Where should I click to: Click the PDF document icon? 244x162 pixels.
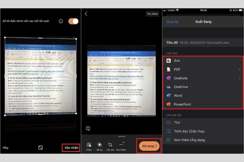169,69
